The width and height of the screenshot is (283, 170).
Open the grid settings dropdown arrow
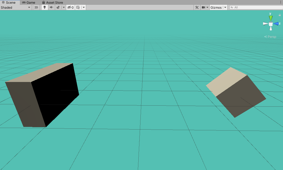click(84, 7)
